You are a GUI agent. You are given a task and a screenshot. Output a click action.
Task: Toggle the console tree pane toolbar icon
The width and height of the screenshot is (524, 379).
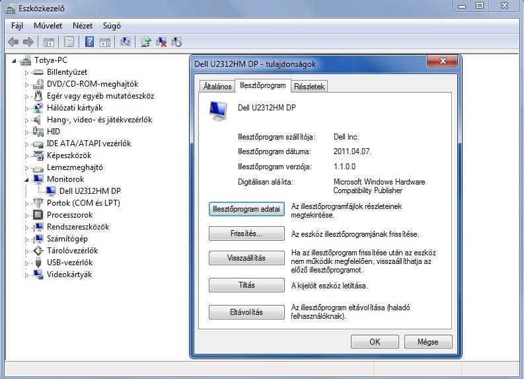click(x=49, y=42)
